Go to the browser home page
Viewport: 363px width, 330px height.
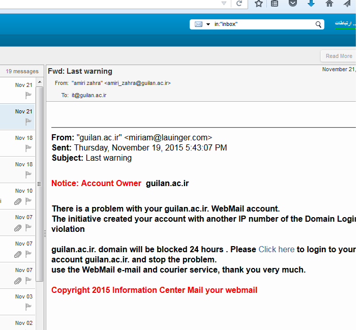329,4
